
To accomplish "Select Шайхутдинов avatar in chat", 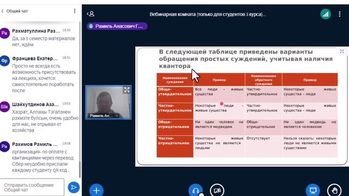I will coord(4,107).
